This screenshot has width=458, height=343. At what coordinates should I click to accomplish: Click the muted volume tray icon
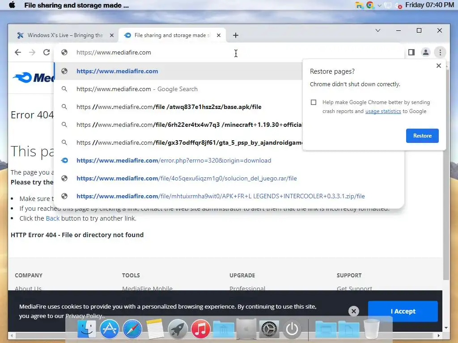pos(398,5)
